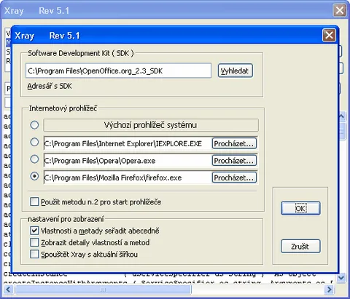Browse for Firefox path with Procházet
This screenshot has width=350, height=299.
[x=234, y=178]
